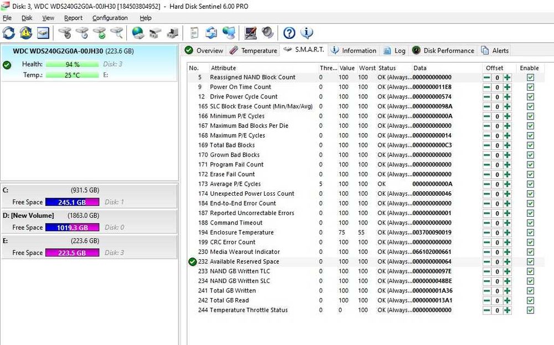554x345 pixels.
Task: Click the stacked disk drives toolbar icon
Action: (155, 33)
